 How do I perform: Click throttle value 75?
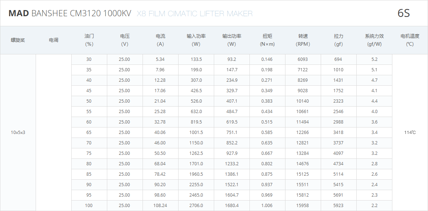tap(89, 153)
